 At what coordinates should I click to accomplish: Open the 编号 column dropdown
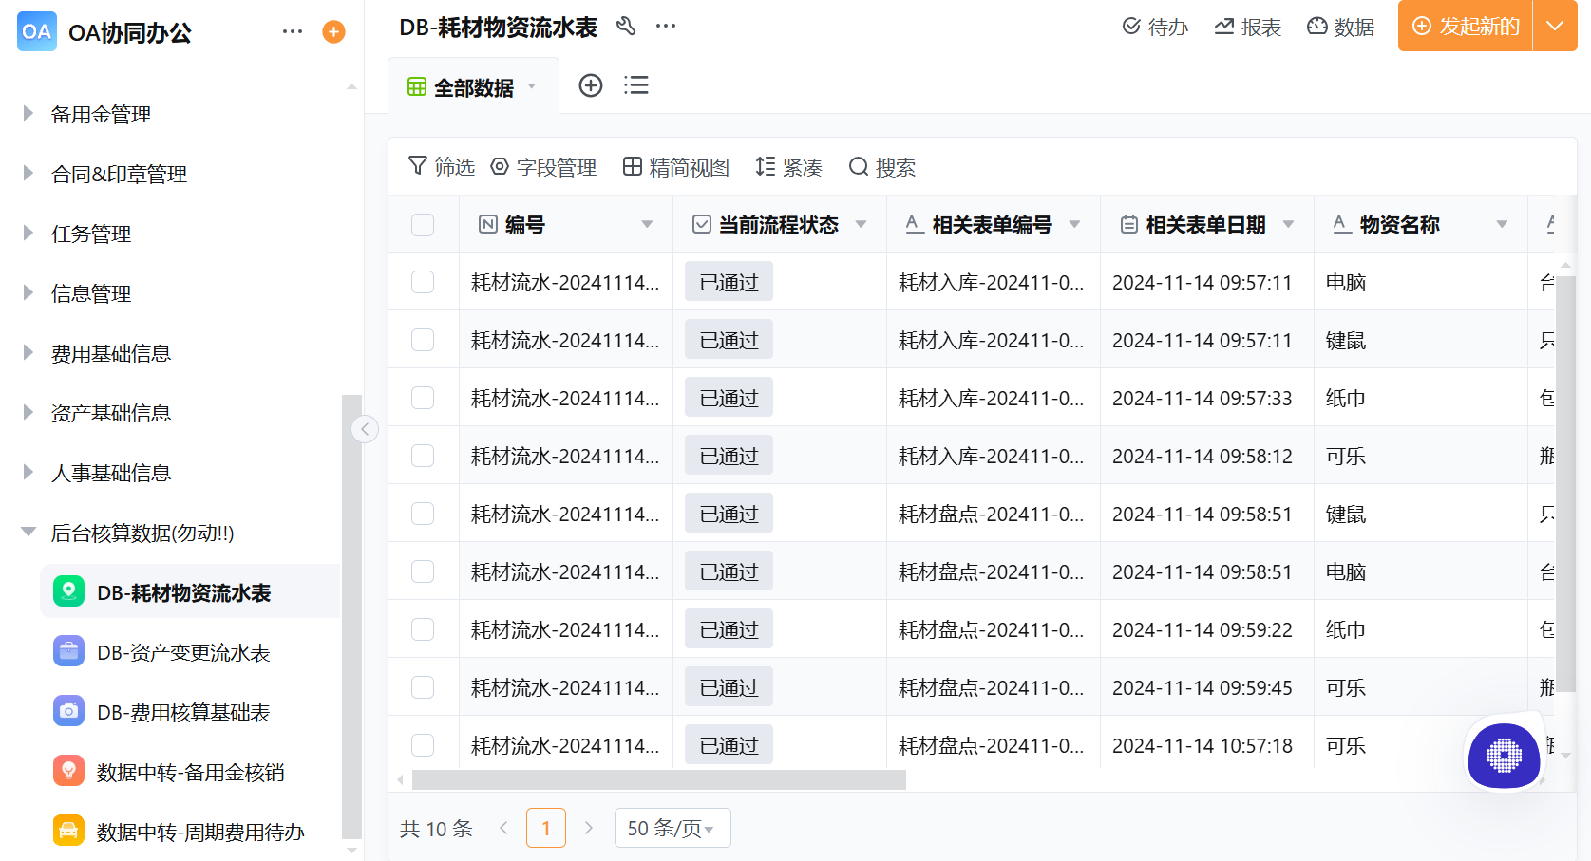(x=648, y=224)
